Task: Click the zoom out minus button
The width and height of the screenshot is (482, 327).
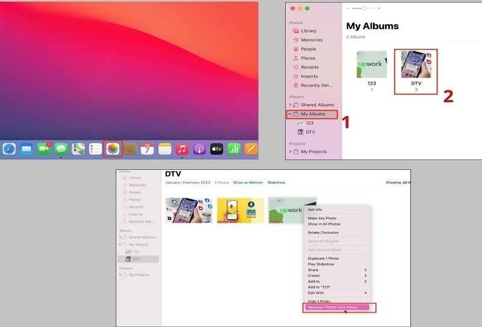Action: coord(348,8)
